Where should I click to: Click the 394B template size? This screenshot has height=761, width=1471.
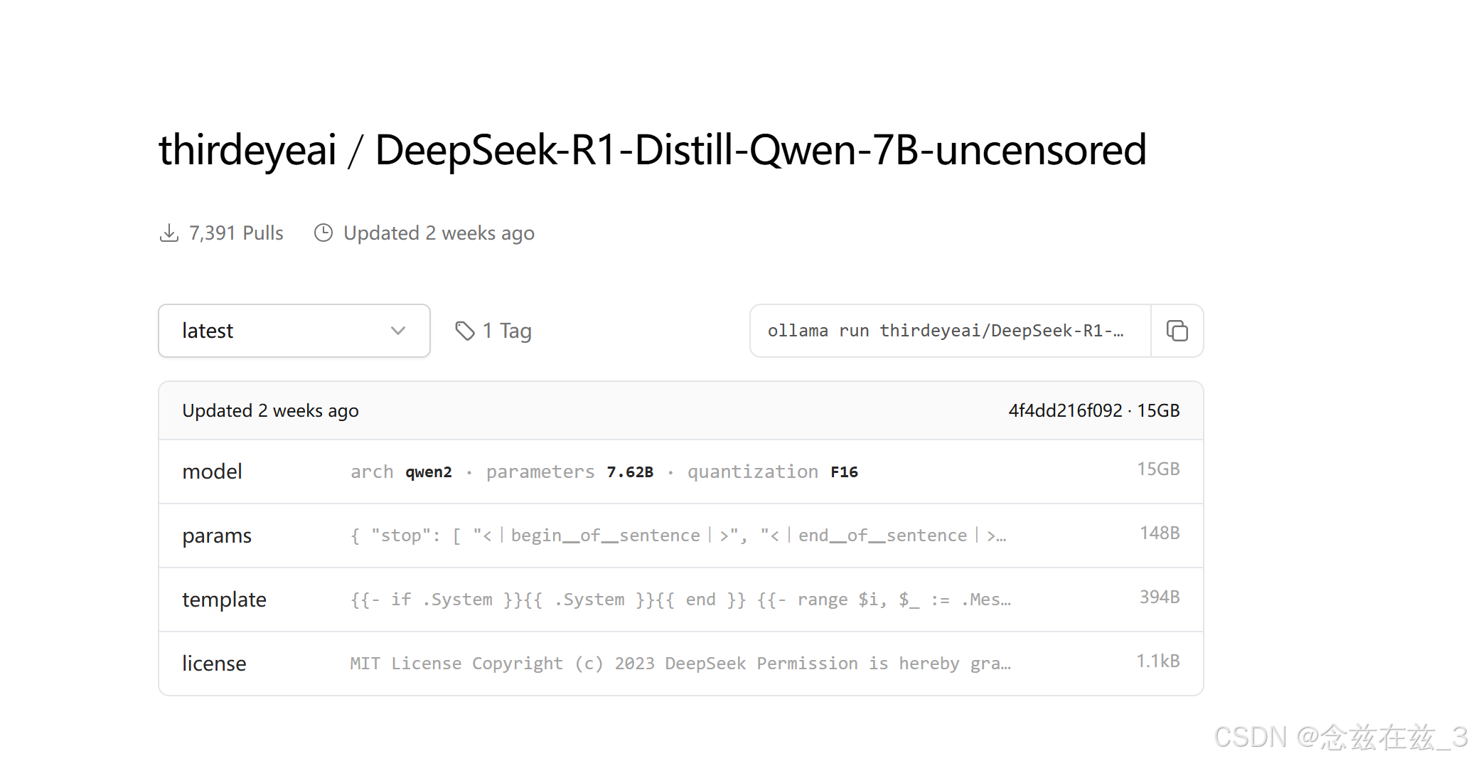[x=1160, y=597]
